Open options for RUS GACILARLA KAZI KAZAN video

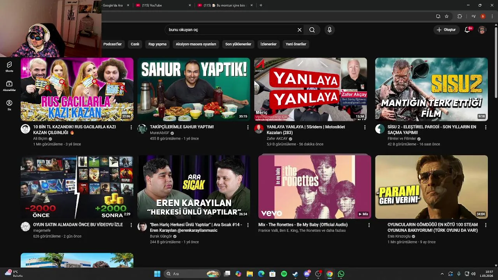pyautogui.click(x=131, y=127)
